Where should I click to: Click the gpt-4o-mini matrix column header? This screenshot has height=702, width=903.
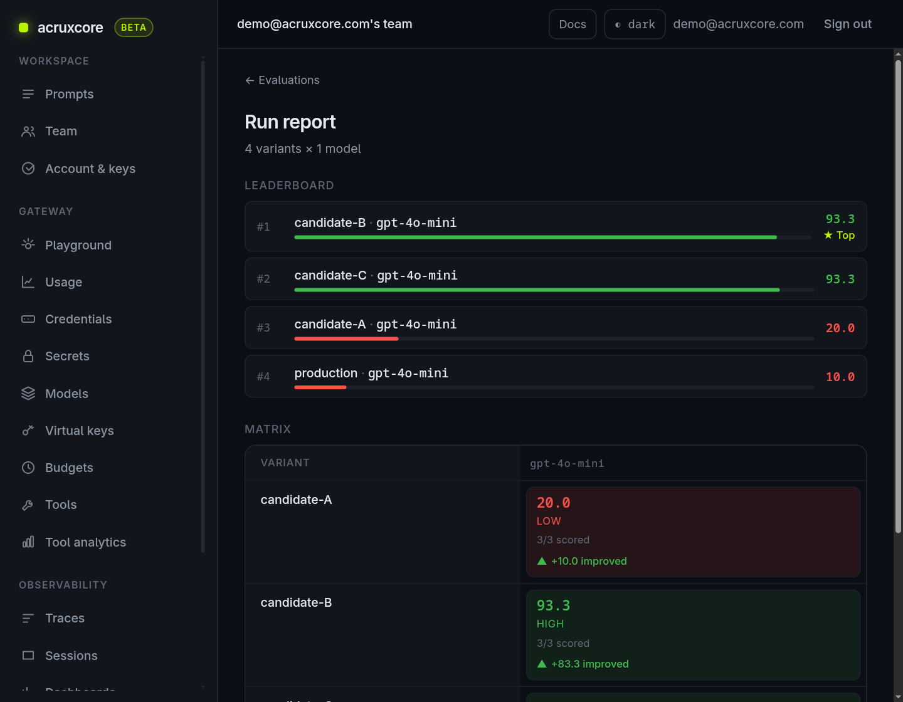(x=567, y=464)
